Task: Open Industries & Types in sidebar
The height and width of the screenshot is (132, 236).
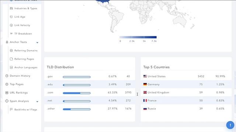Action: 26,8
